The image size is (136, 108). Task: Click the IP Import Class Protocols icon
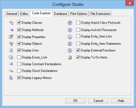pos(70,23)
